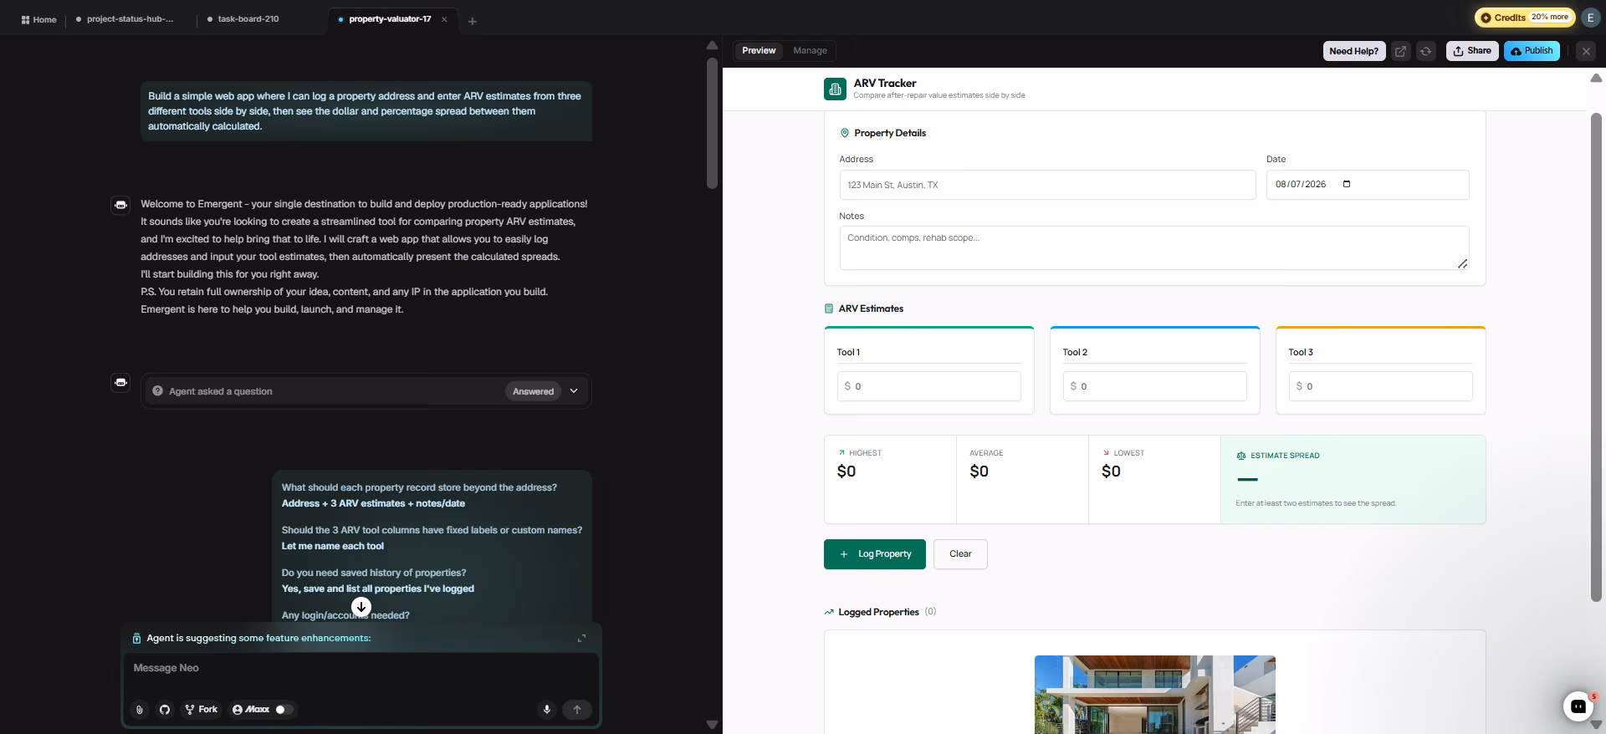Open GitHub integration icon
1606x734 pixels.
pos(165,709)
